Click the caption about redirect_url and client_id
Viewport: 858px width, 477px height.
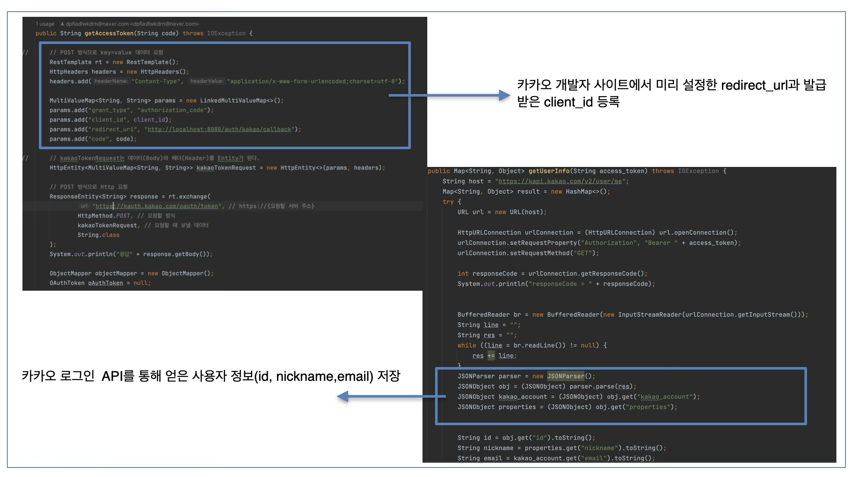click(x=671, y=93)
